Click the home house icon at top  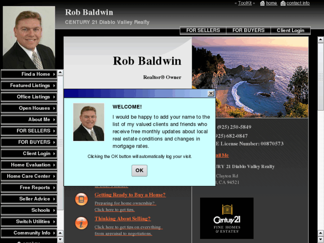[x=262, y=3]
